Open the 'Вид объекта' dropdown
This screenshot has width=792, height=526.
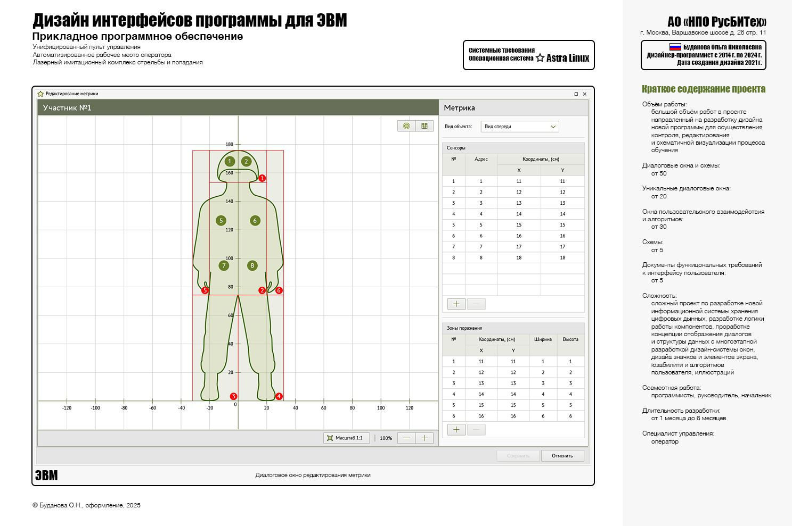pyautogui.click(x=519, y=127)
